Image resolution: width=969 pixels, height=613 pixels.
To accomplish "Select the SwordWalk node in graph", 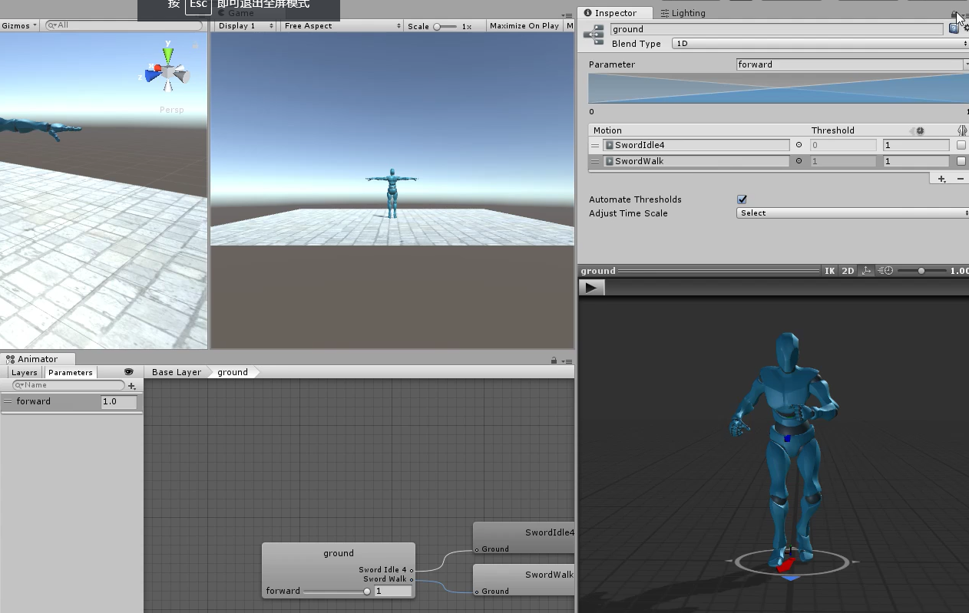I will (x=524, y=579).
